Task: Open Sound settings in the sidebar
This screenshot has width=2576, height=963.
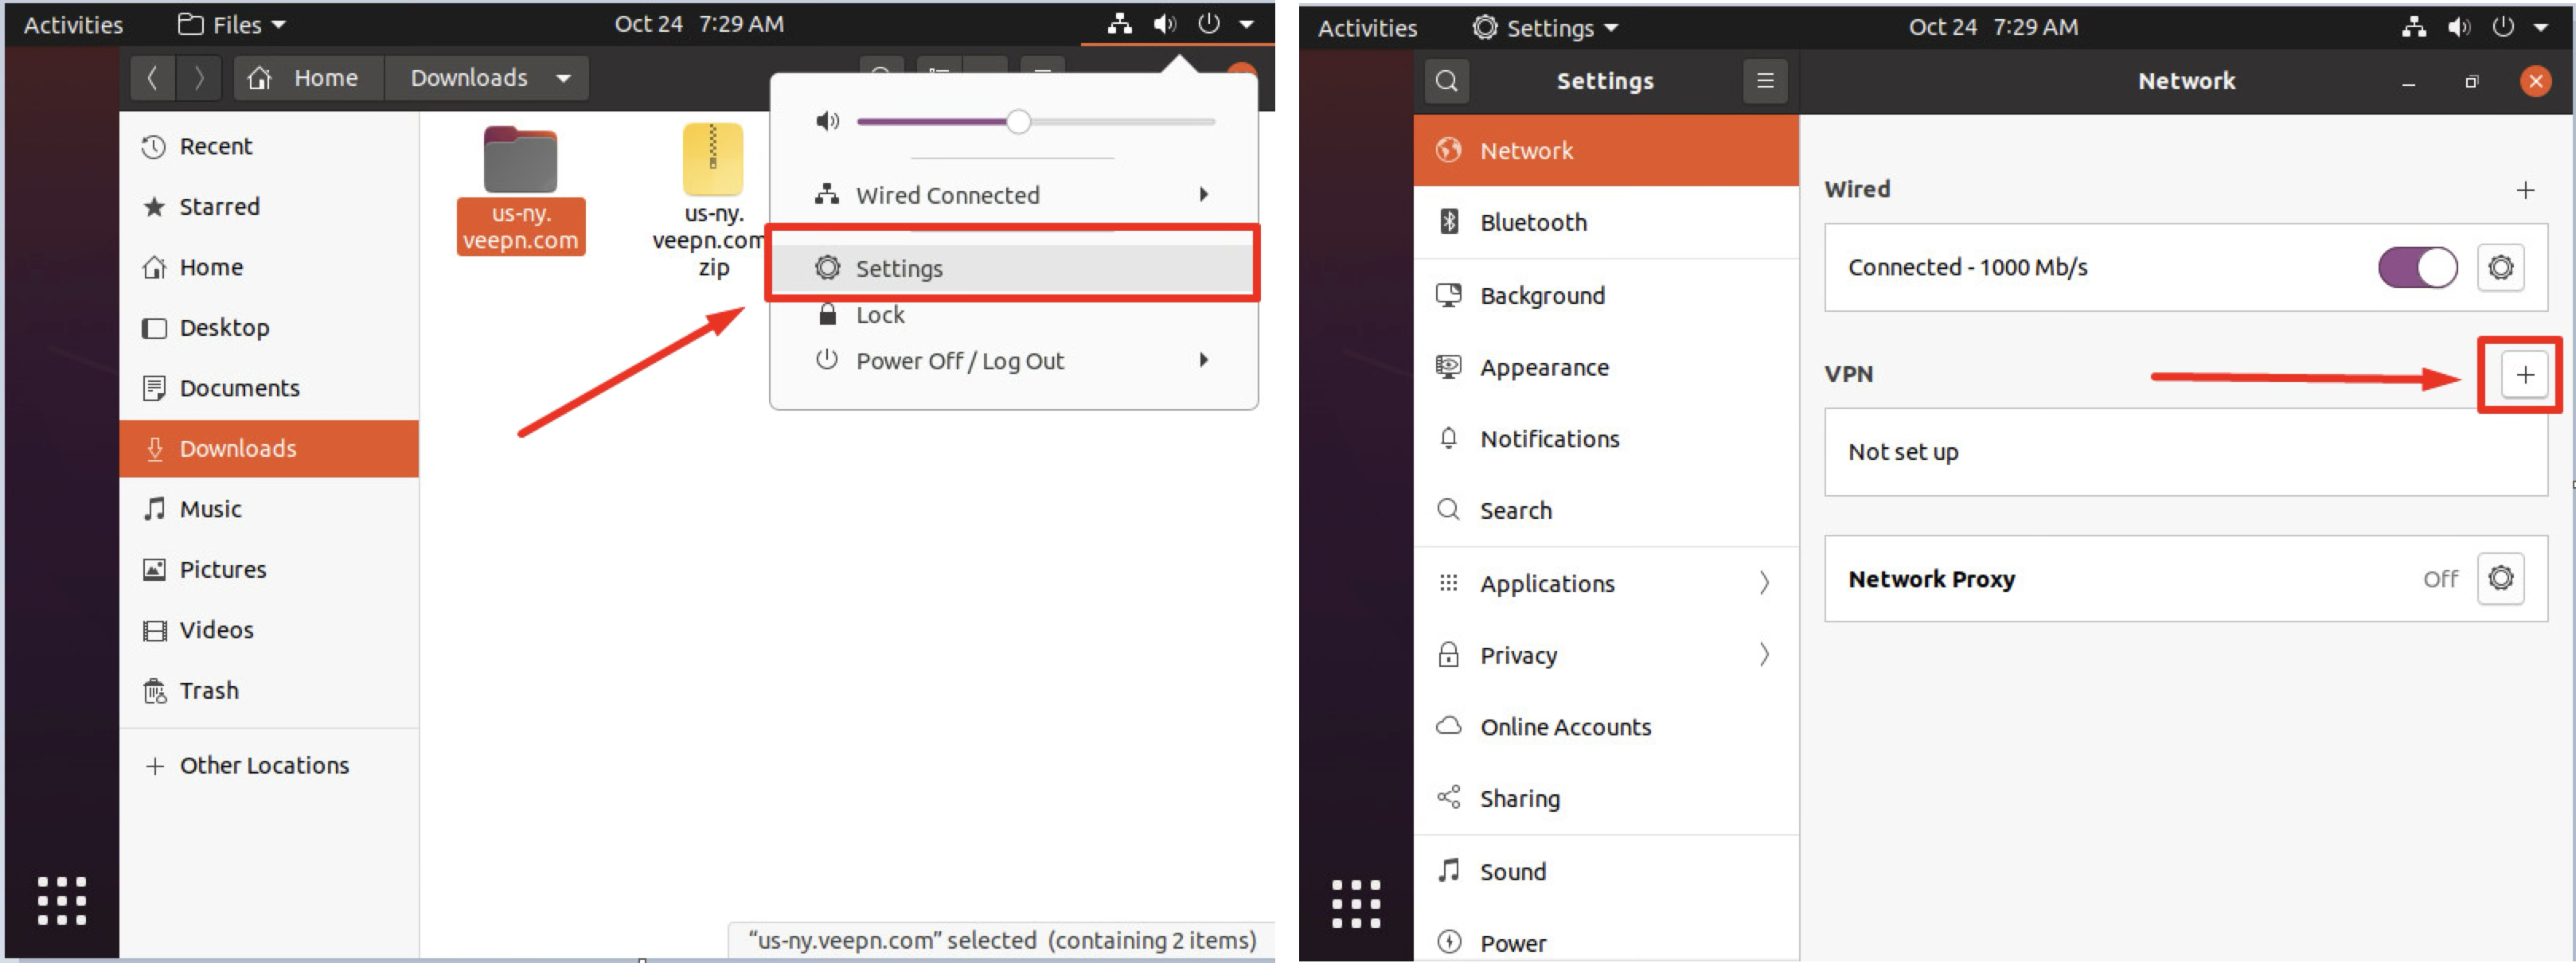Action: [1514, 871]
